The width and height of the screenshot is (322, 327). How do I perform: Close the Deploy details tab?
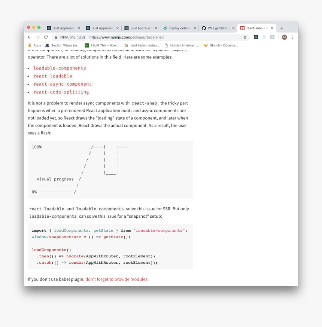pos(195,28)
